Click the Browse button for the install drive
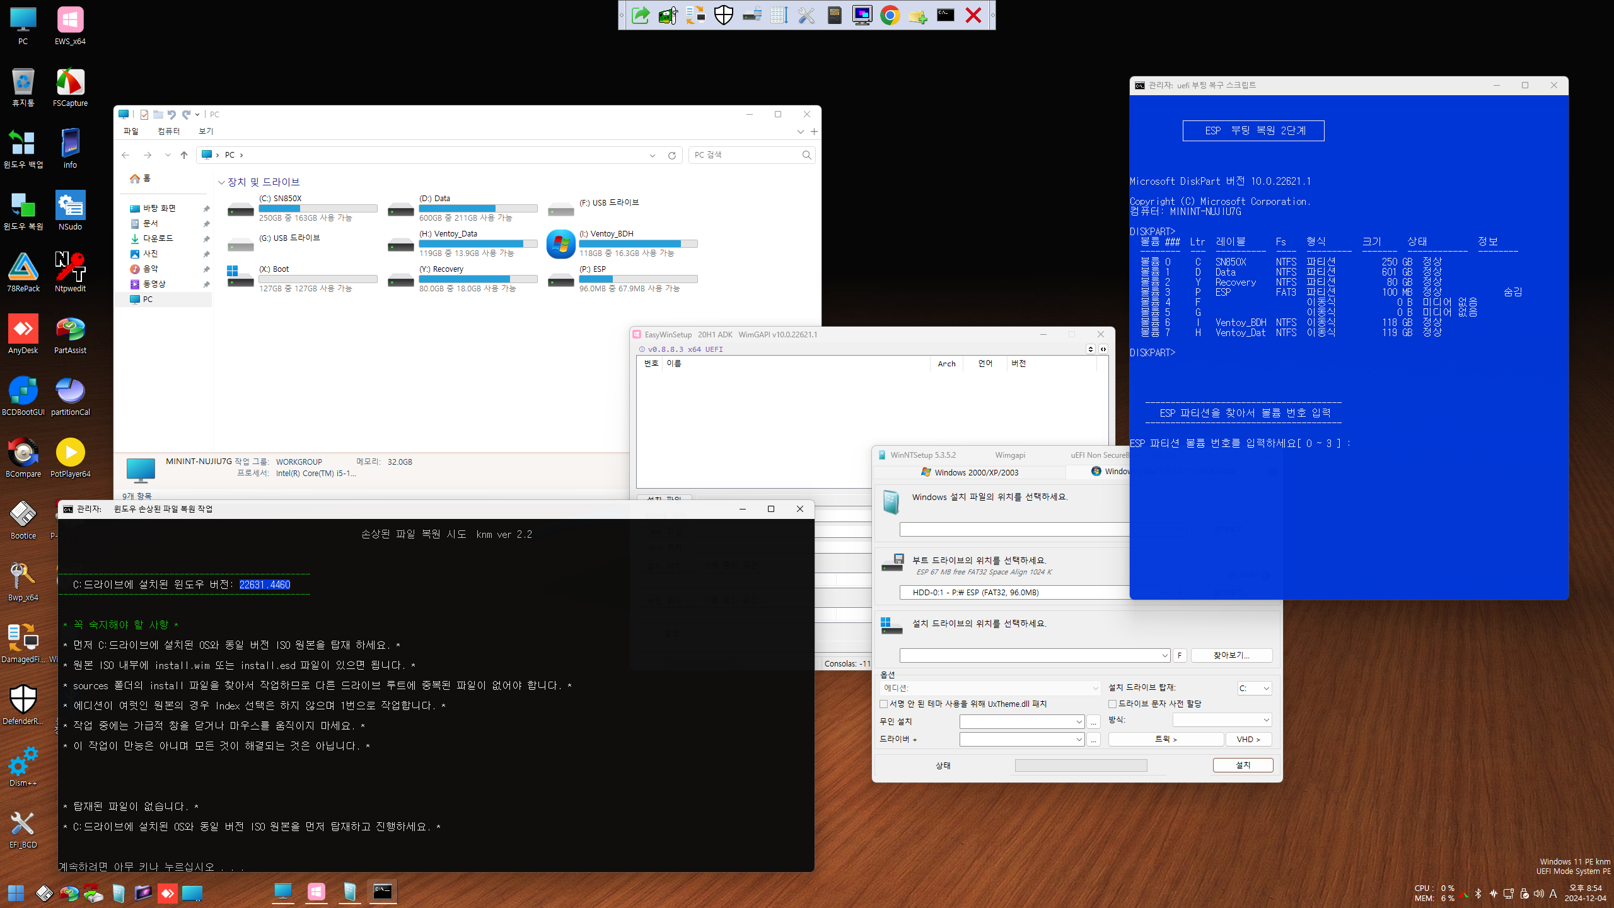Viewport: 1614px width, 908px height. [1231, 656]
